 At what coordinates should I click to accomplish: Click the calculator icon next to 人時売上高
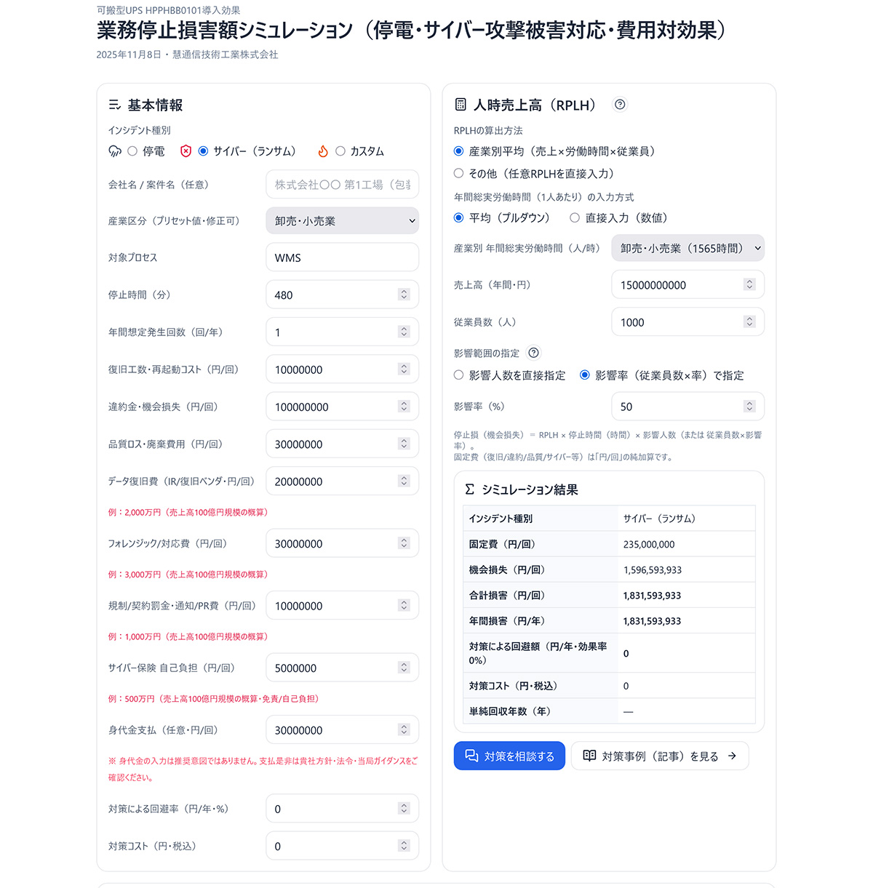[x=461, y=104]
